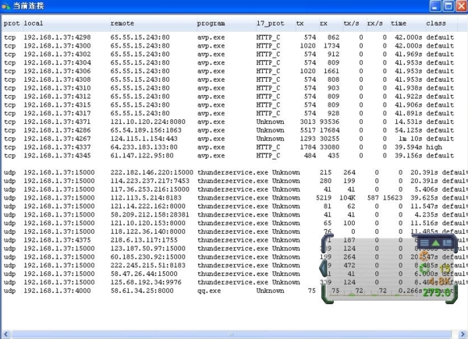Click remote address 114.223.237.217:7453
Screen dimensions: 468x339
(150, 181)
